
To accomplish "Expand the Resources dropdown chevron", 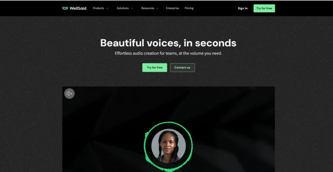I will click(x=157, y=8).
